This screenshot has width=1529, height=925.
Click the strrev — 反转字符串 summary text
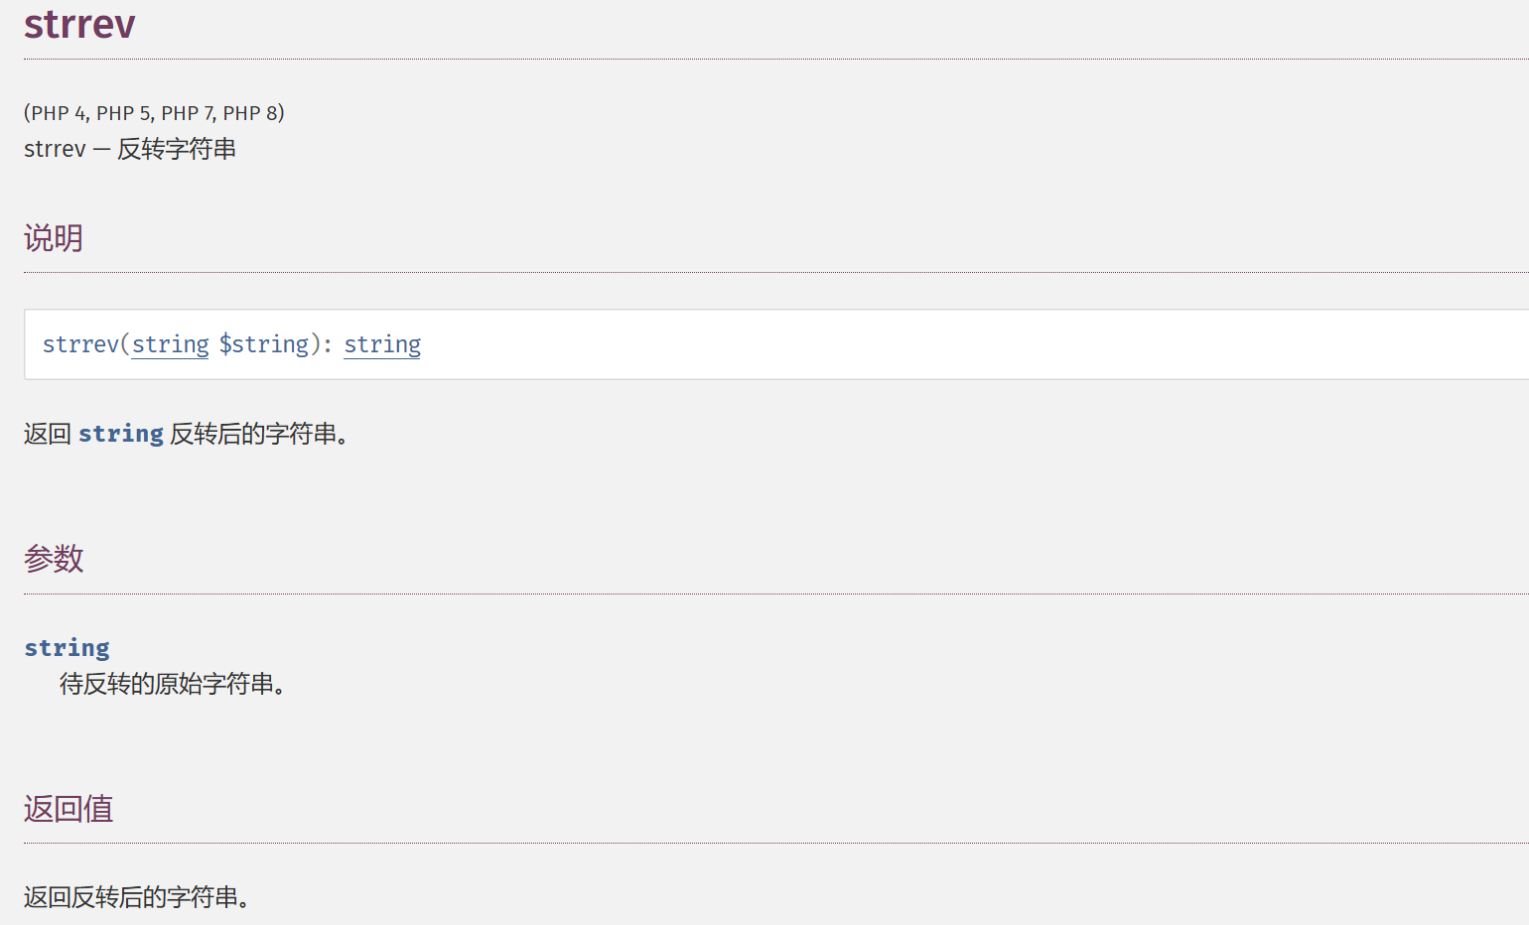tap(130, 149)
